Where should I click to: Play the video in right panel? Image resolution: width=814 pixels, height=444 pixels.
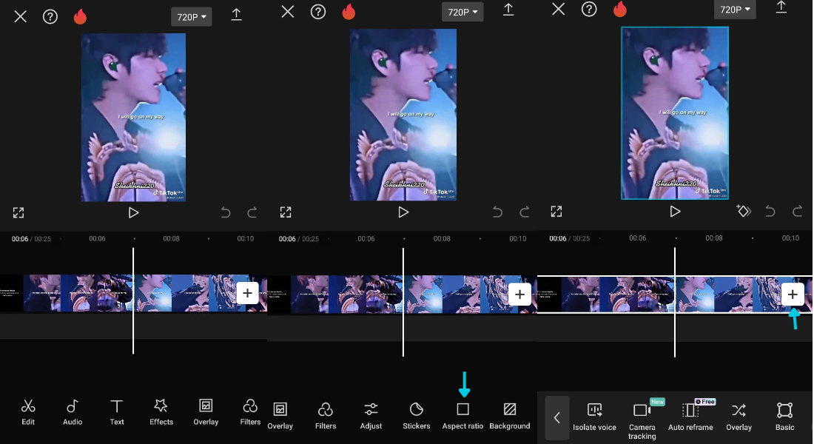click(675, 211)
